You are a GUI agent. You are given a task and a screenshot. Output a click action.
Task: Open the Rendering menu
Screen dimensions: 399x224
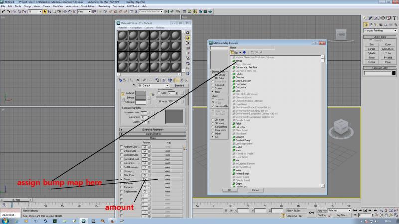[104, 6]
